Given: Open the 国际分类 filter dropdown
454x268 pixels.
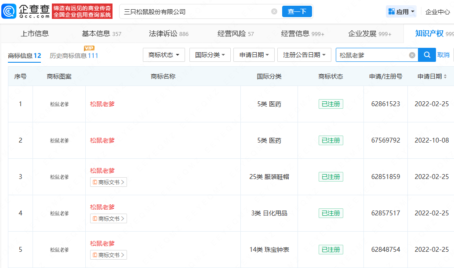Looking at the screenshot, I should pyautogui.click(x=210, y=55).
